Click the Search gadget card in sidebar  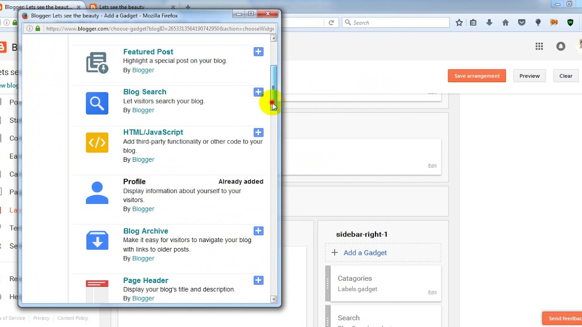(383, 316)
